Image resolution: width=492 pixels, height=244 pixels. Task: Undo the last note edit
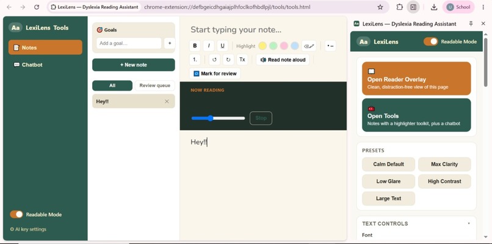tap(214, 60)
